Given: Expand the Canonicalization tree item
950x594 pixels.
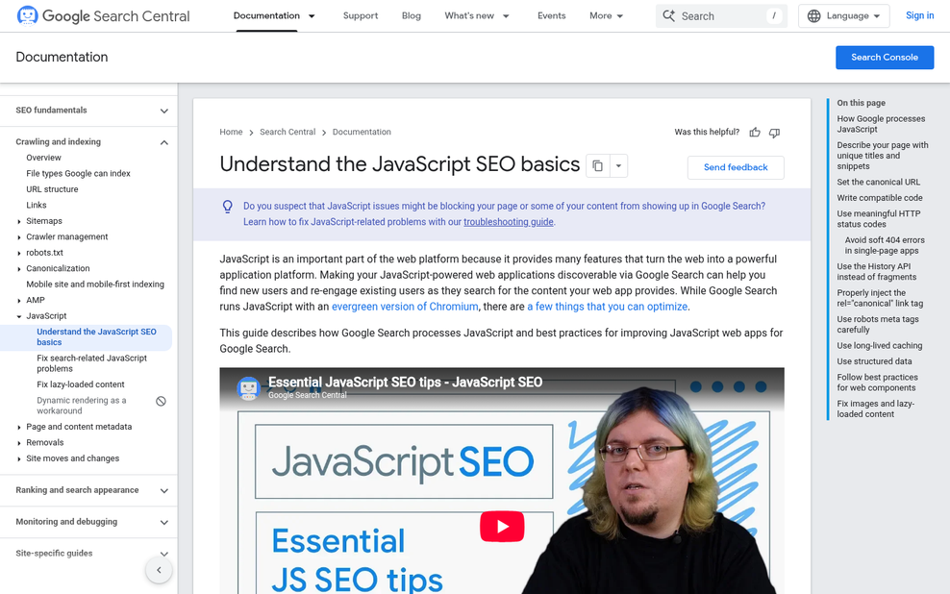Looking at the screenshot, I should click(x=19, y=268).
